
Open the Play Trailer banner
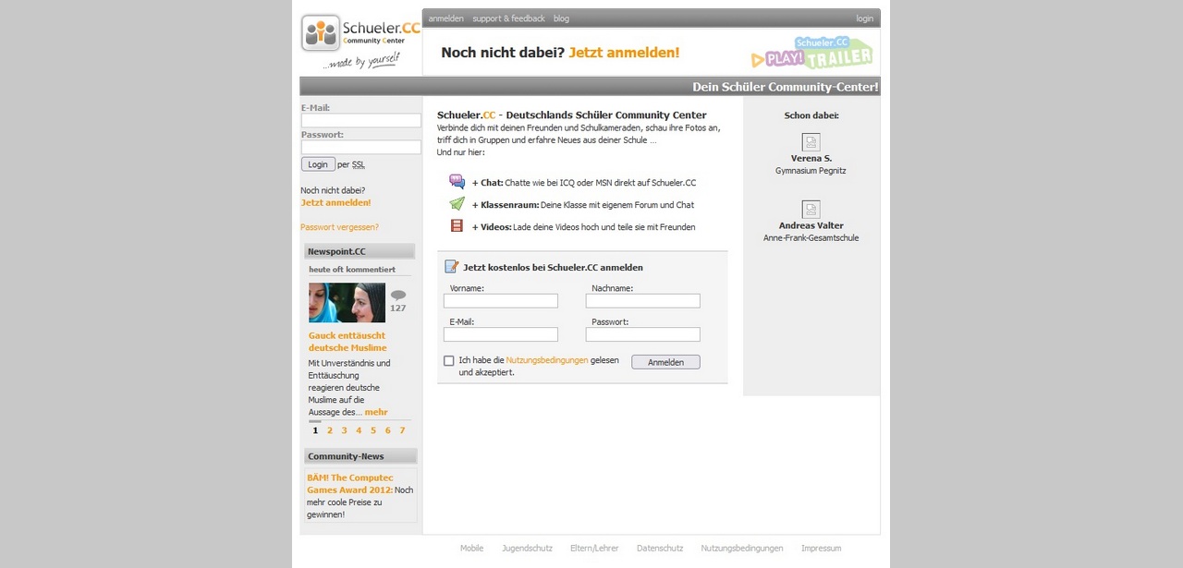[x=811, y=53]
